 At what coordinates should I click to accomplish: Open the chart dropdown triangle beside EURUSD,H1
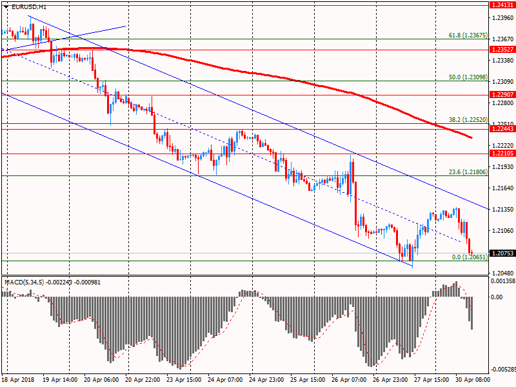pos(6,6)
